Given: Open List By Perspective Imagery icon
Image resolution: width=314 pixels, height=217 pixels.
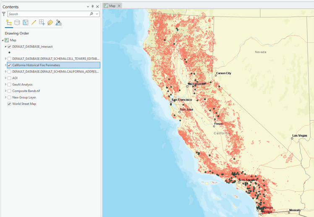Looking at the screenshot, I should [x=58, y=22].
